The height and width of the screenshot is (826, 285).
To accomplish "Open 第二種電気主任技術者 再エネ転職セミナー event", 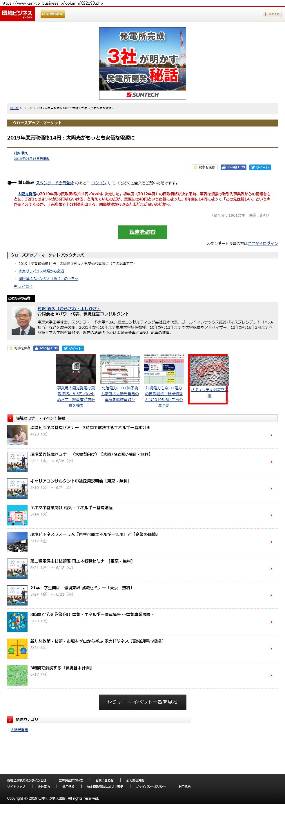I will coord(81,561).
